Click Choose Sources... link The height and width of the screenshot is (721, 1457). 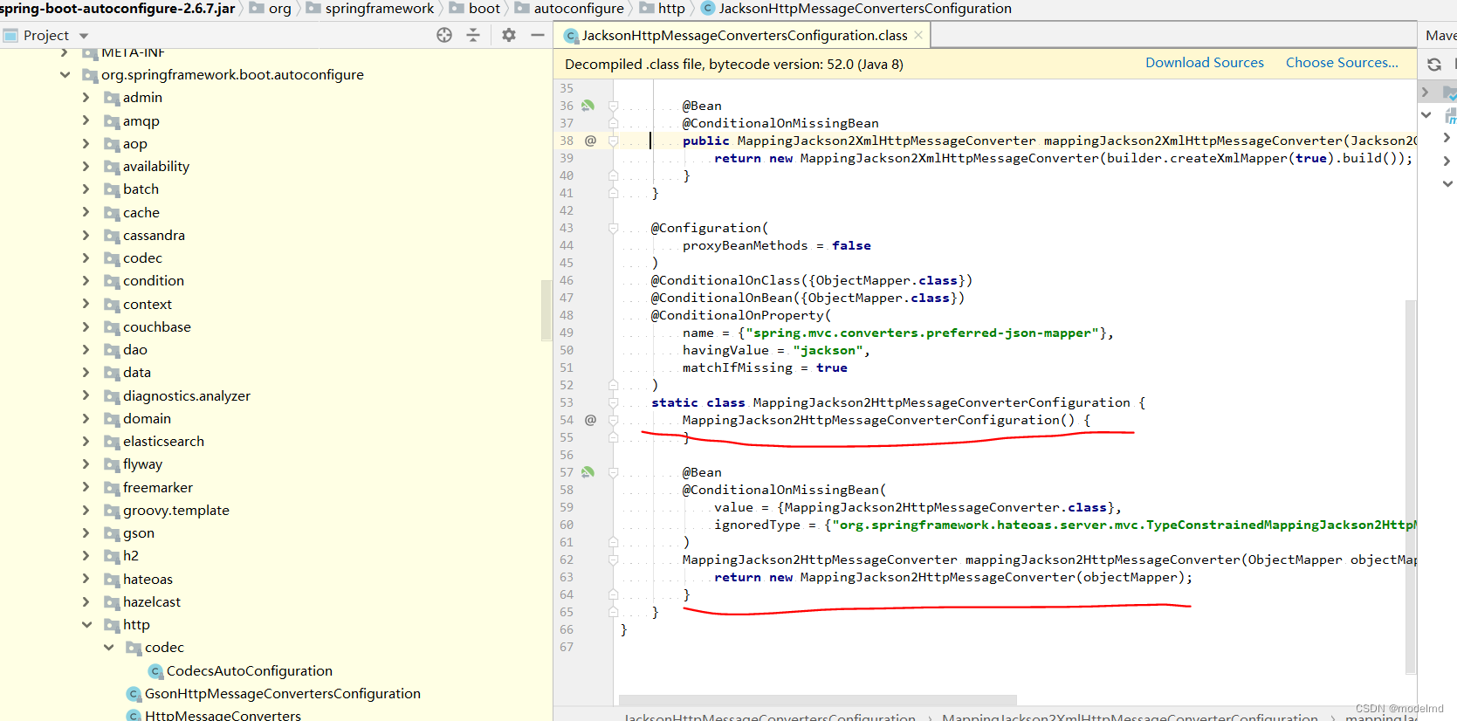(x=1342, y=63)
